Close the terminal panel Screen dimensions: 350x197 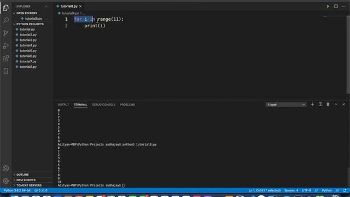(x=343, y=105)
